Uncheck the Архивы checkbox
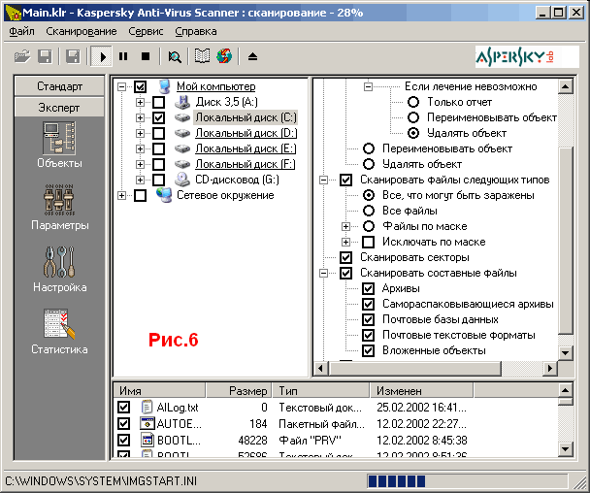590x493 pixels. click(x=368, y=288)
